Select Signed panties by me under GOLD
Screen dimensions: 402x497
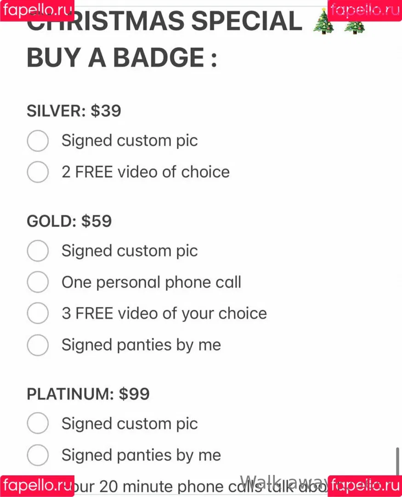click(x=38, y=345)
